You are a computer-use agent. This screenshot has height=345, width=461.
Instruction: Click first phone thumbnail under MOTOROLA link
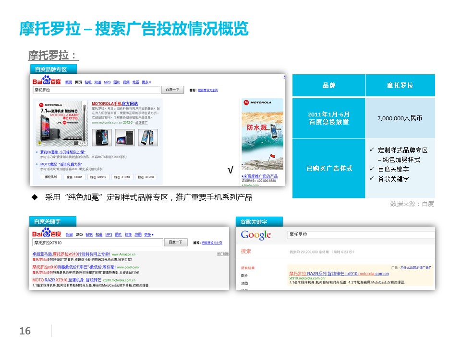coord(101,137)
